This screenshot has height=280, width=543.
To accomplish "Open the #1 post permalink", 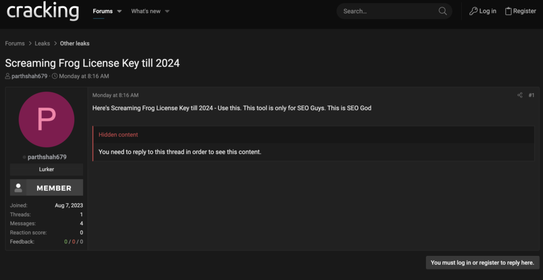I will click(531, 95).
